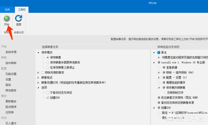Open 系统来源 in the sidebar

click(11, 52)
